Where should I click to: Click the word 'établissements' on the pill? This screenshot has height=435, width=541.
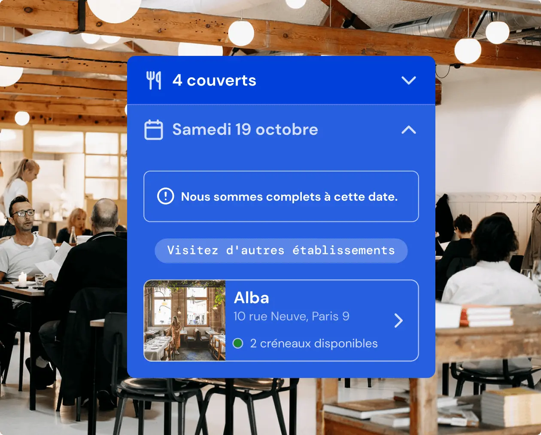pyautogui.click(x=343, y=250)
